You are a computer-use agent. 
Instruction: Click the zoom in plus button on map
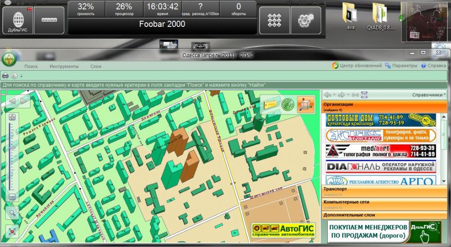12,117
